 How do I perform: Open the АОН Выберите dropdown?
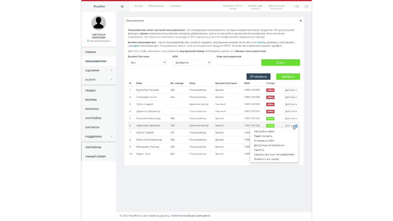[192, 62]
